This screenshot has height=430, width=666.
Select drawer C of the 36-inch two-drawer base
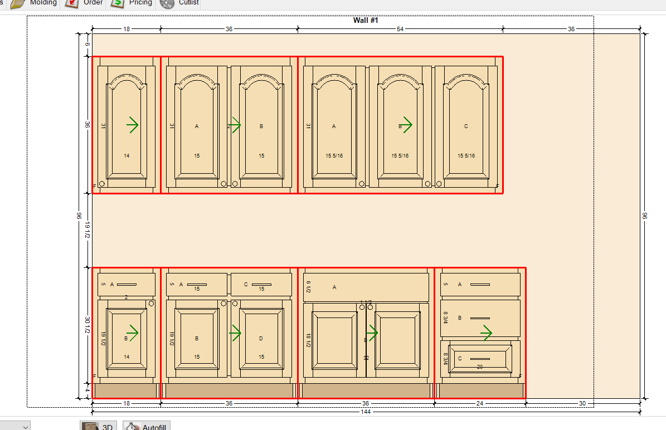pyautogui.click(x=261, y=285)
